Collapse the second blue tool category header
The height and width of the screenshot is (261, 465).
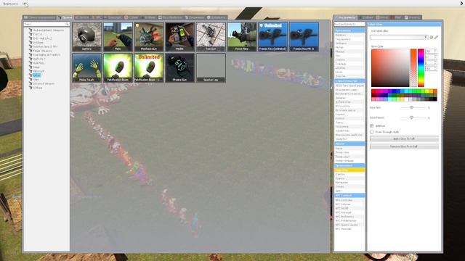349,80
